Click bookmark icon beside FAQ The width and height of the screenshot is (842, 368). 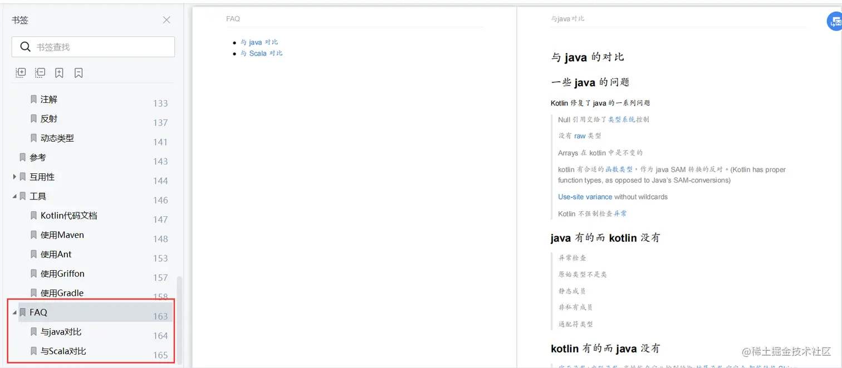pos(23,312)
